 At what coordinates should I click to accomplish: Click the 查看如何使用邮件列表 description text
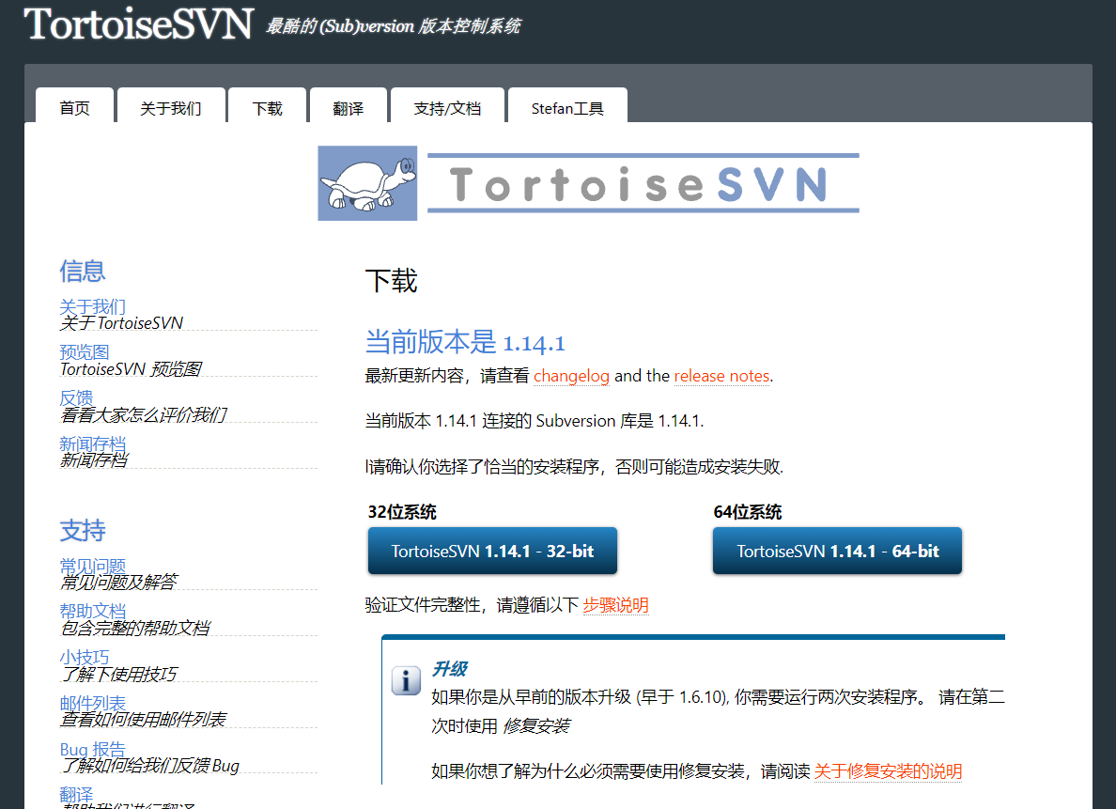coord(143,720)
